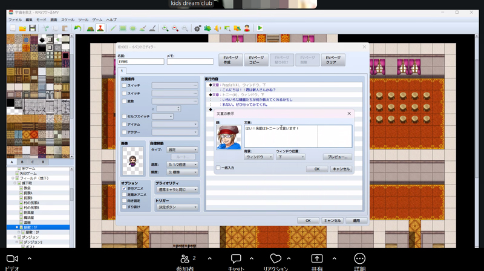Open the 背景 ウィンドウ dropdown

click(258, 157)
